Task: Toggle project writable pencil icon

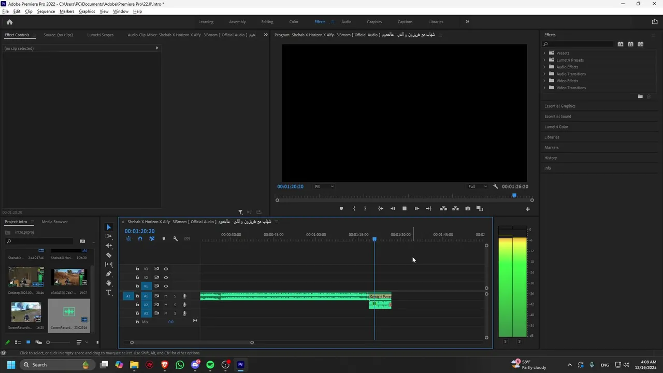Action: pos(7,342)
